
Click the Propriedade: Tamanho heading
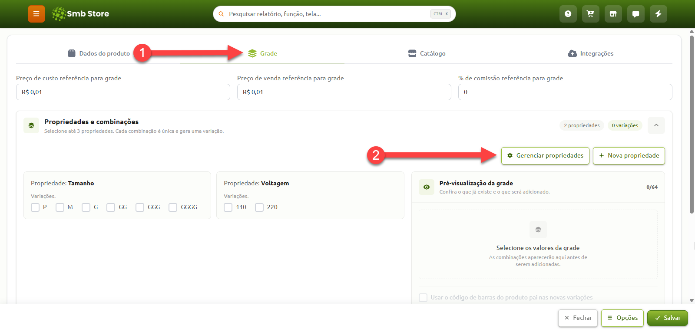[x=63, y=183]
